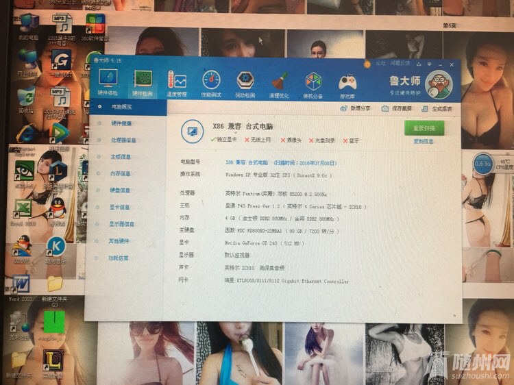
Task: Click the WDC 80 GB hard disk value
Action: [x=282, y=231]
